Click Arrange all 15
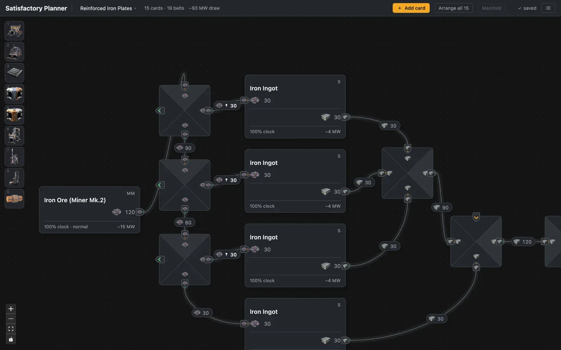The image size is (561, 350). 453,8
